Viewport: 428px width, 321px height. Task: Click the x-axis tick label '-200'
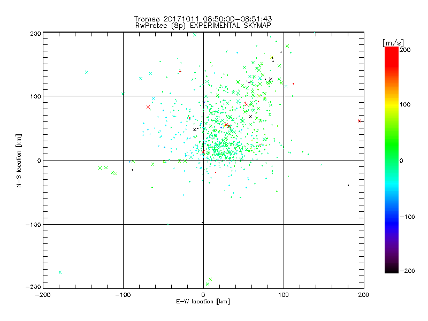pyautogui.click(x=43, y=295)
